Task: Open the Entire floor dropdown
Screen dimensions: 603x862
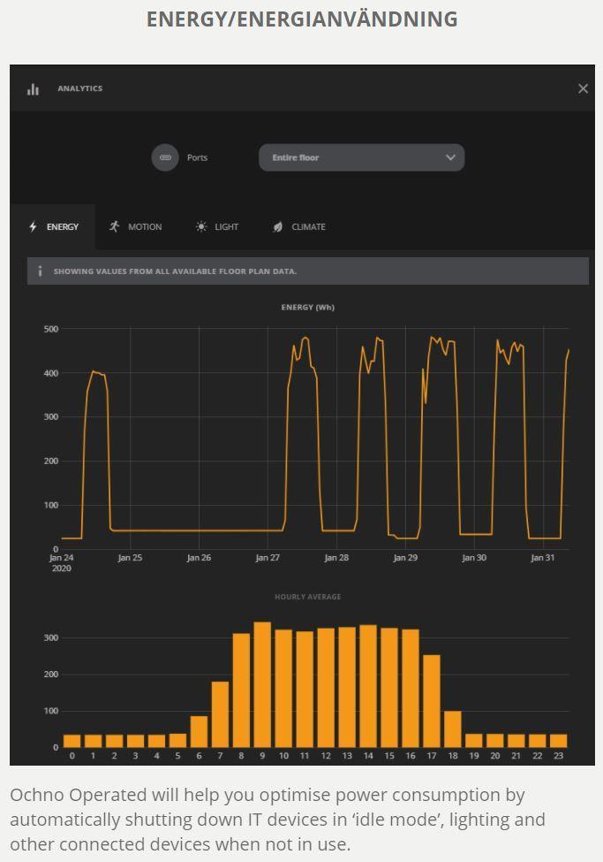Action: point(361,157)
